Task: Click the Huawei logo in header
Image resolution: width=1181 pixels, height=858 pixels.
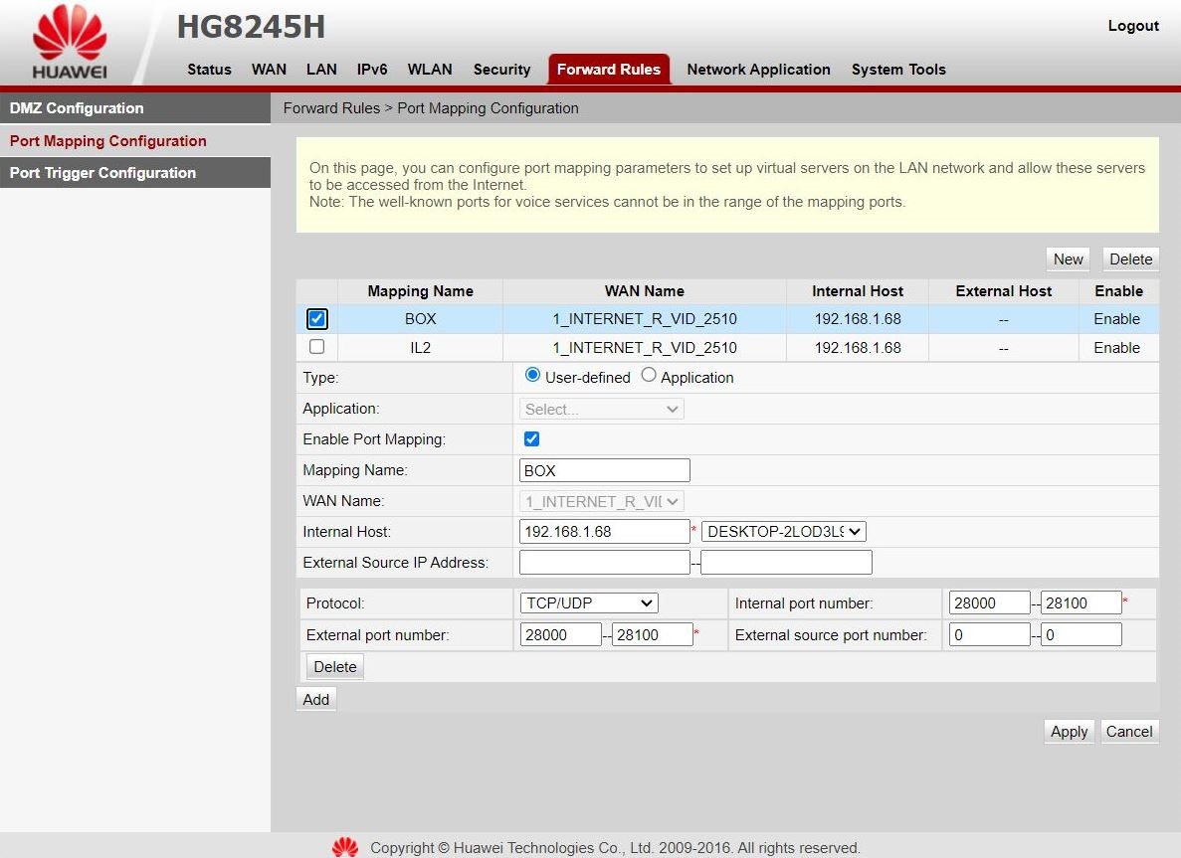Action: tap(69, 44)
